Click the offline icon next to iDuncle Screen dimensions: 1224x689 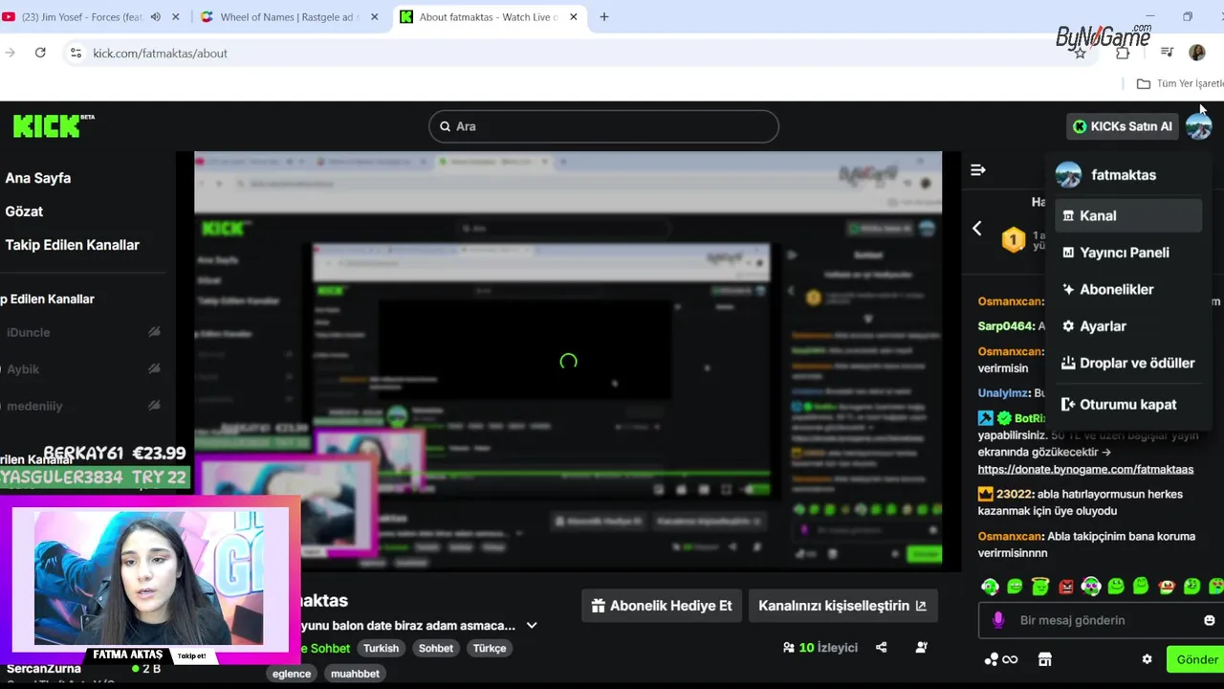click(154, 332)
